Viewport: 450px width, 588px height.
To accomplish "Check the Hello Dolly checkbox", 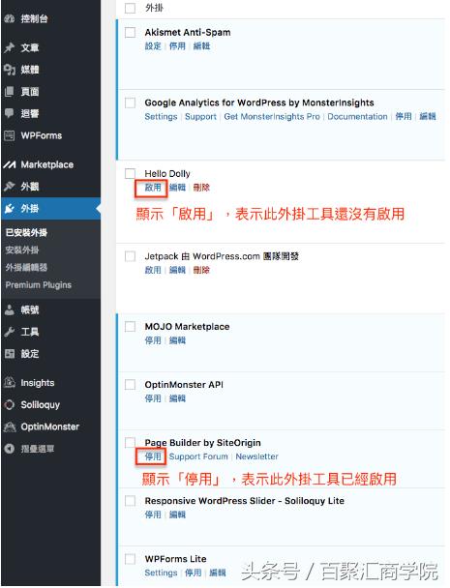I will 130,173.
